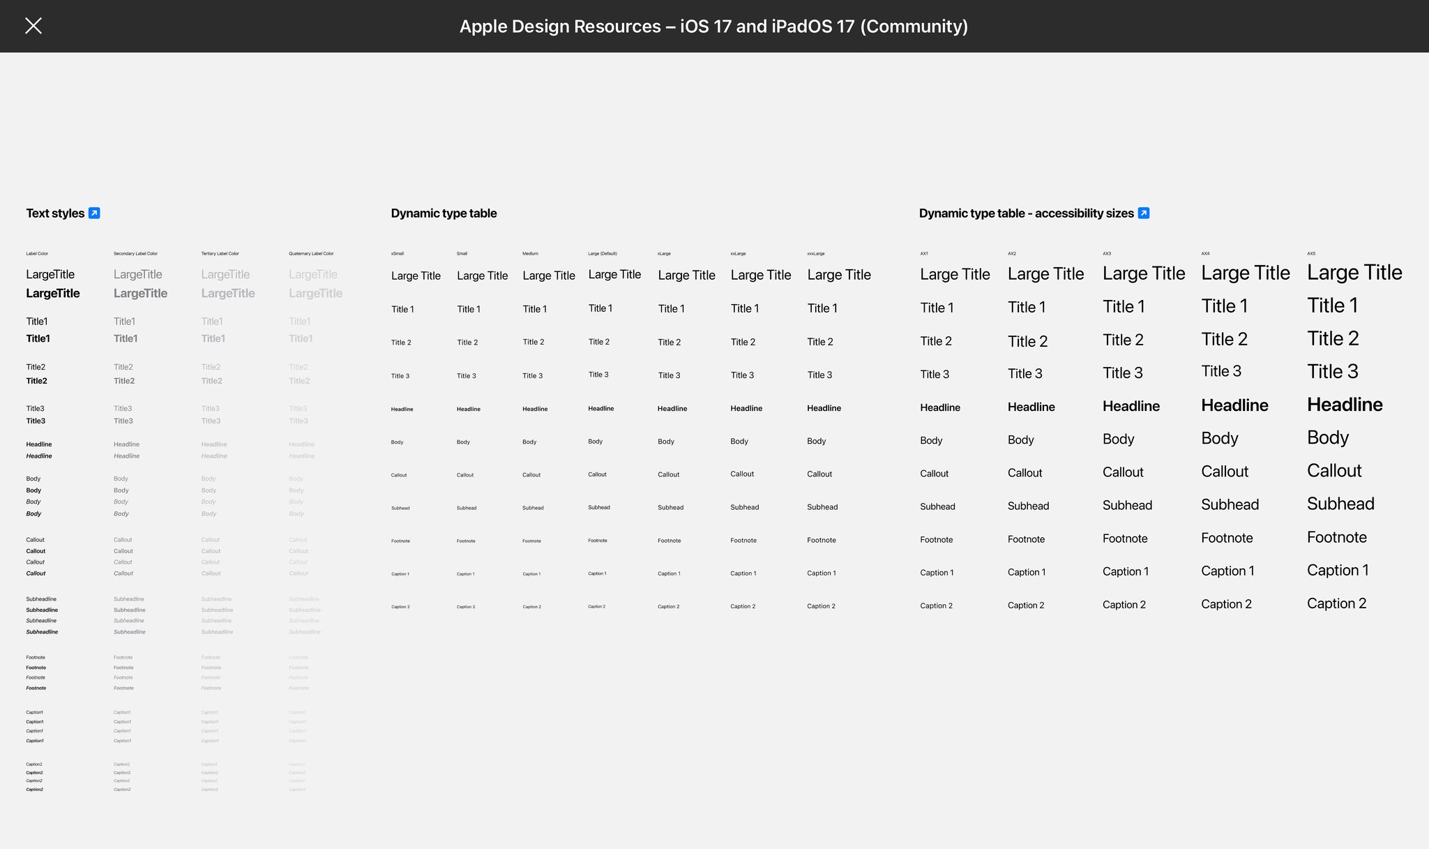Open the accessibility sizes link arrow icon

[1144, 213]
